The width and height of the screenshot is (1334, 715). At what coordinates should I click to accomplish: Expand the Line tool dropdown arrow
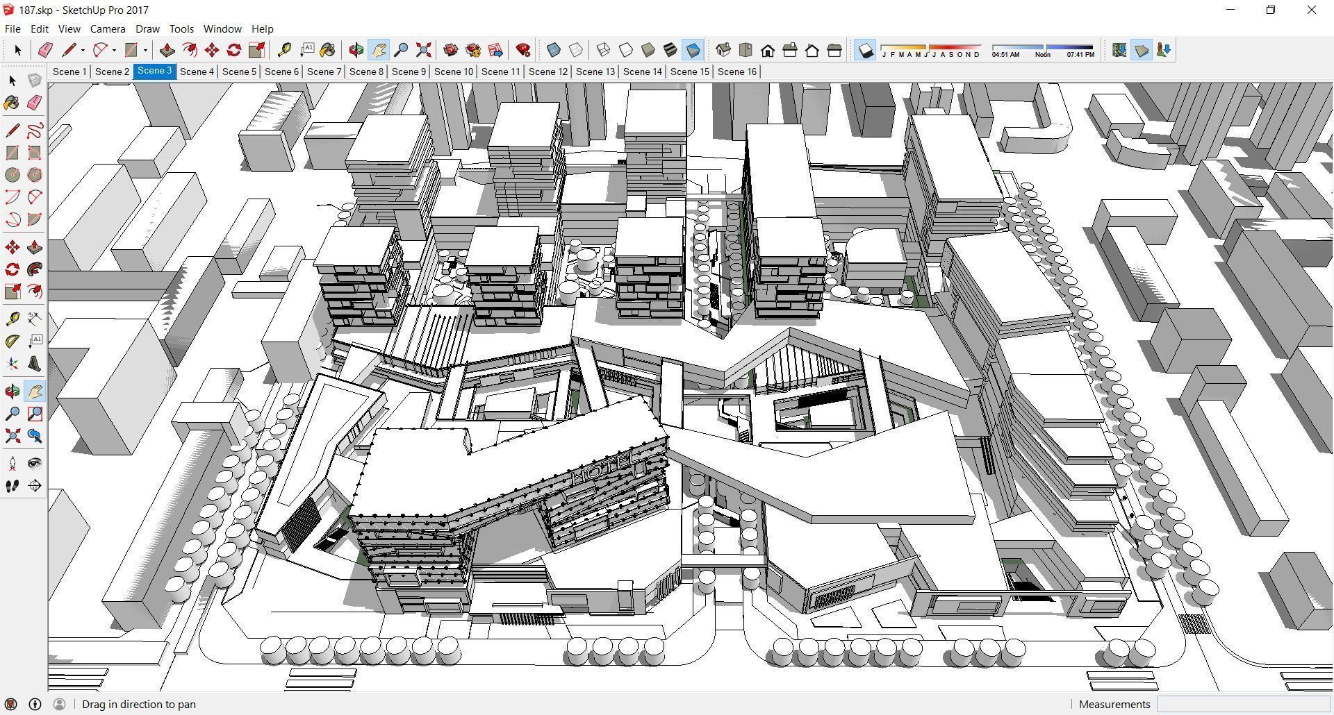coord(83,50)
